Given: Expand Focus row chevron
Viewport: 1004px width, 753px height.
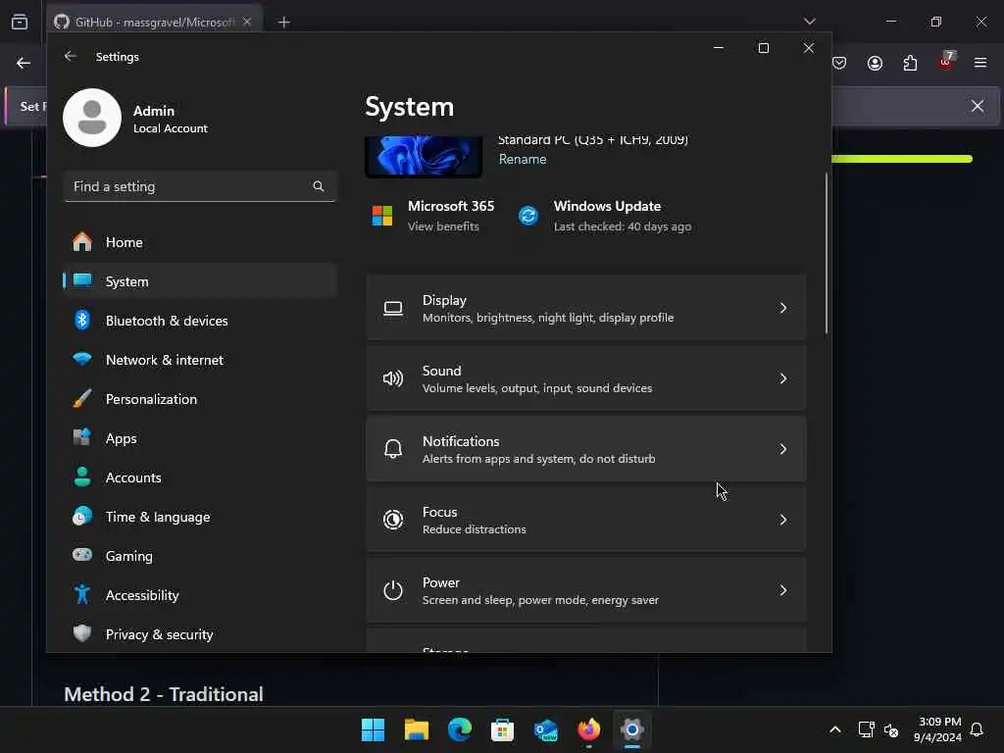Looking at the screenshot, I should pos(783,520).
